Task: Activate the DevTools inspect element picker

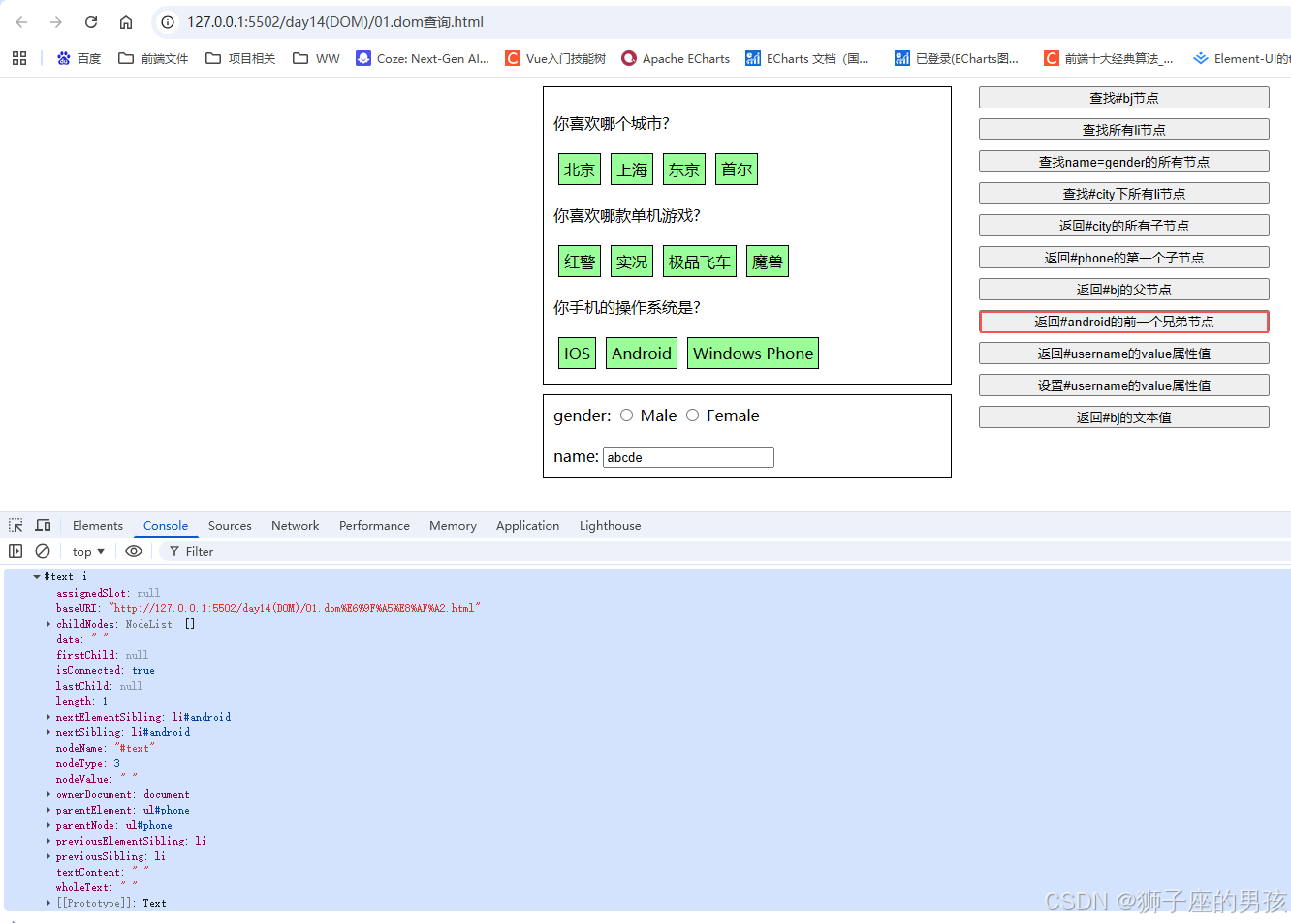Action: 16,525
